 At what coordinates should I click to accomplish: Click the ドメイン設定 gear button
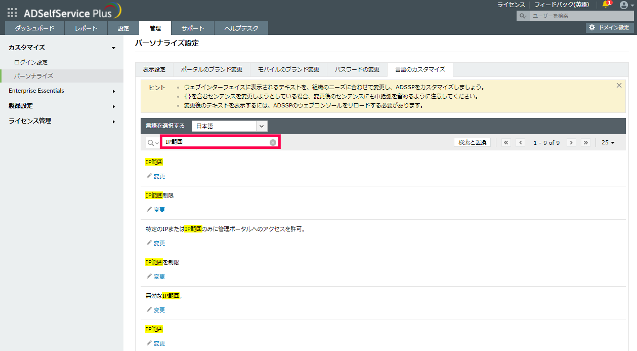click(610, 28)
